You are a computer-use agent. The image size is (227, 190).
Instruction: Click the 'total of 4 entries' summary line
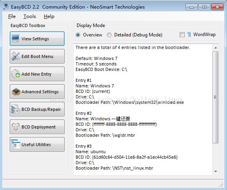click(133, 47)
